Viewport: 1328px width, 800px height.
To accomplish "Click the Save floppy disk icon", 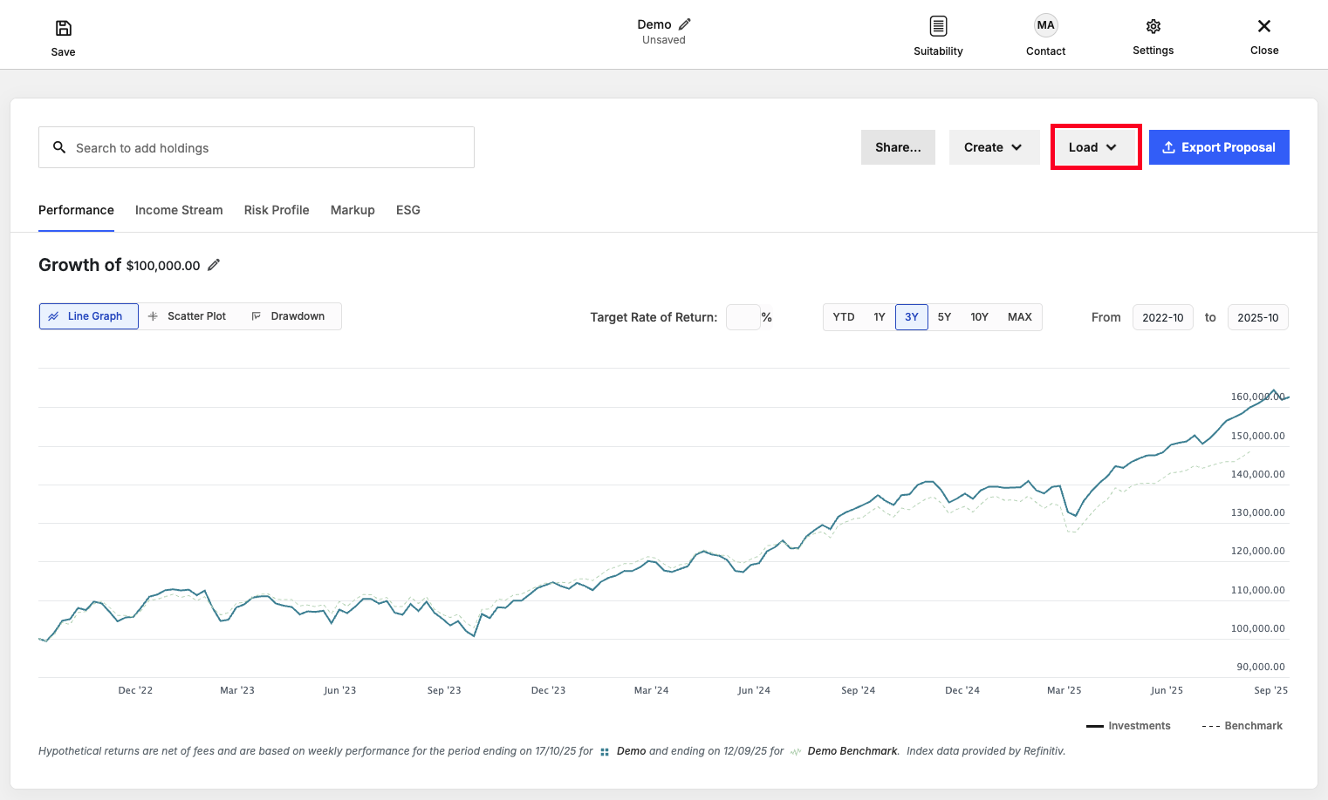I will [63, 28].
